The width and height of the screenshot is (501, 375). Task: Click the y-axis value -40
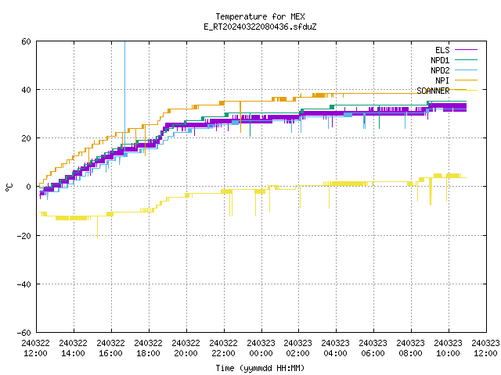[x=24, y=284]
